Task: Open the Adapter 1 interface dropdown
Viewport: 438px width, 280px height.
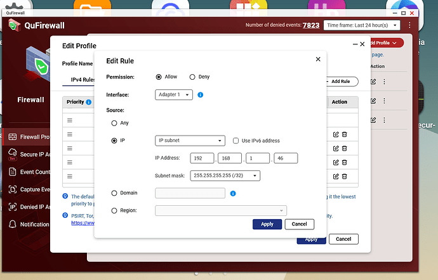Action: (174, 95)
